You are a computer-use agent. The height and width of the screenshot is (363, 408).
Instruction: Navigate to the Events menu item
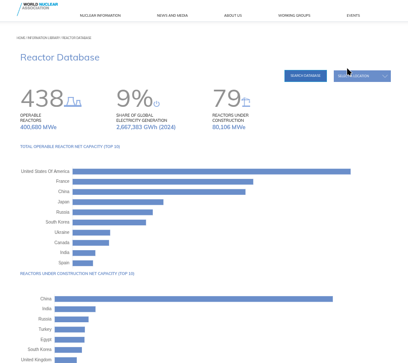(x=353, y=15)
